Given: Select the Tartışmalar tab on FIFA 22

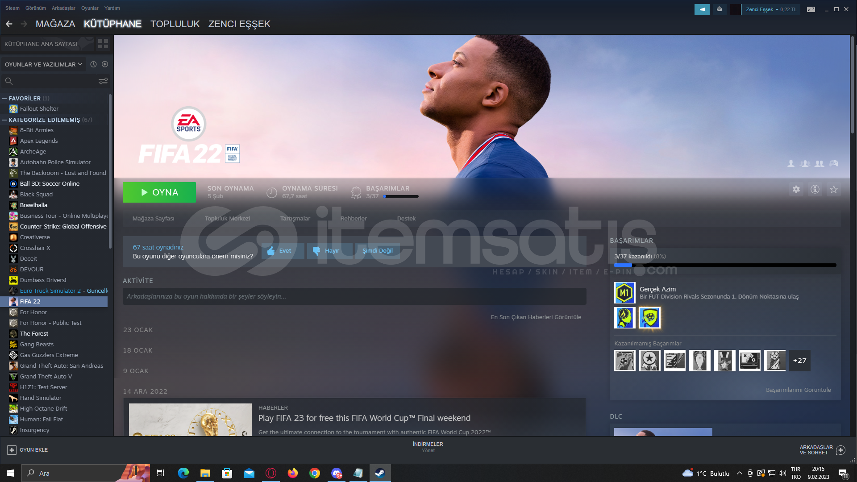Looking at the screenshot, I should point(295,218).
